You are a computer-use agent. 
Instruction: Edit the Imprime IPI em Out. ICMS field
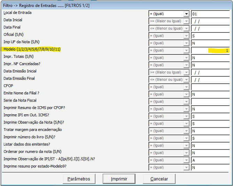coord(210,116)
